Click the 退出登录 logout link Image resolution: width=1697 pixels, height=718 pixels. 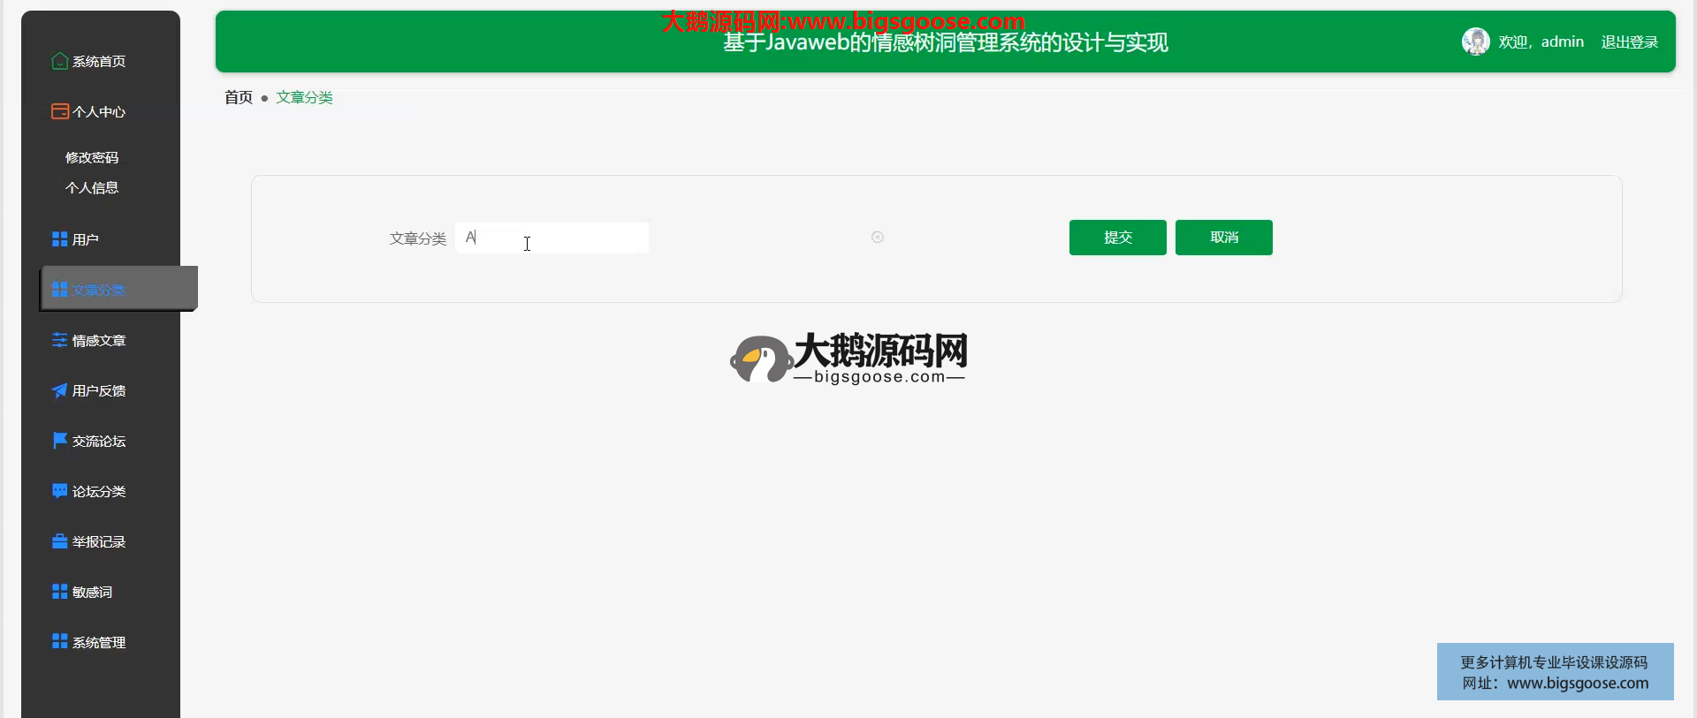[x=1629, y=42]
